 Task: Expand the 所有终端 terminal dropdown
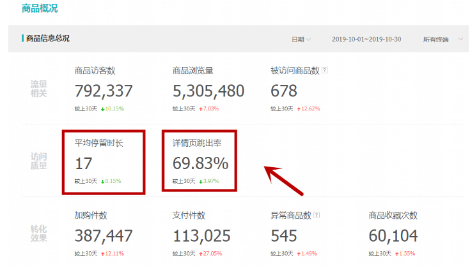[x=443, y=40]
